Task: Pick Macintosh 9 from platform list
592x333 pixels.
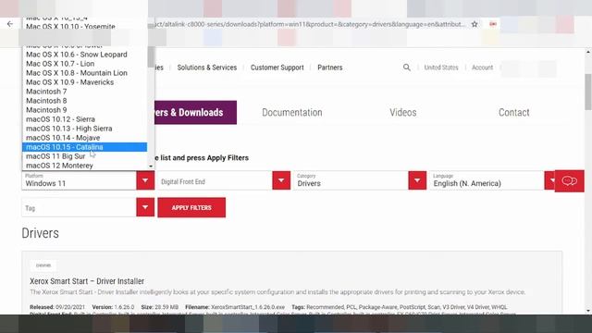Action: (x=84, y=110)
